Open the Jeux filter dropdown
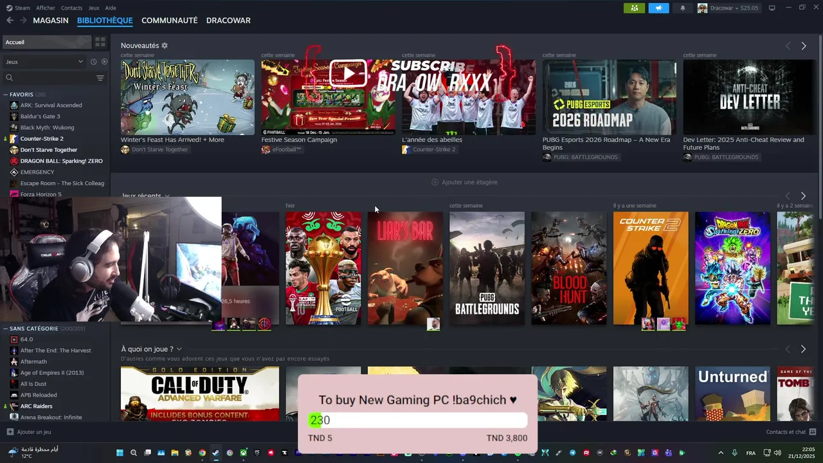This screenshot has width=823, height=463. [44, 62]
